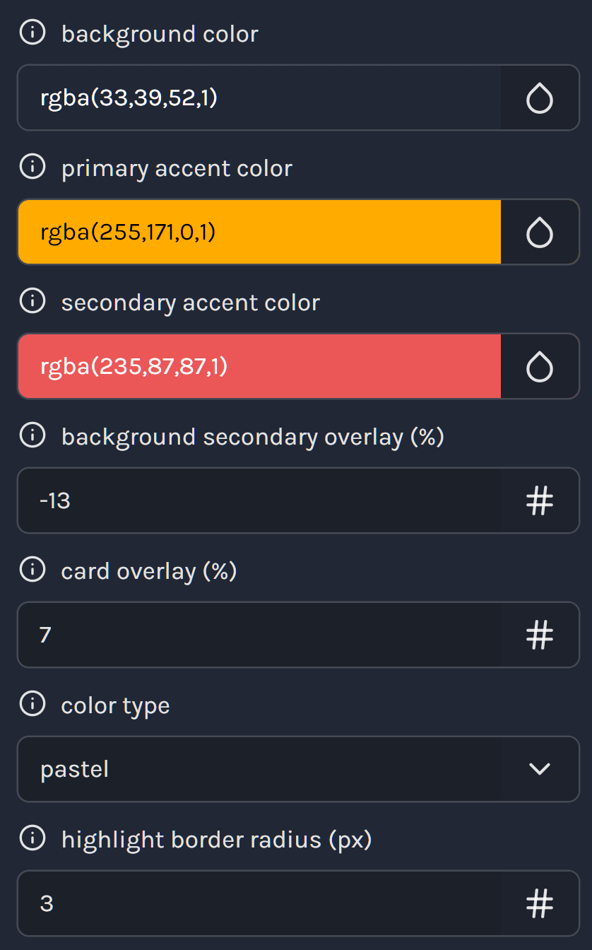Click the info icon next to highlight border radius
The width and height of the screenshot is (592, 950).
pyautogui.click(x=32, y=839)
